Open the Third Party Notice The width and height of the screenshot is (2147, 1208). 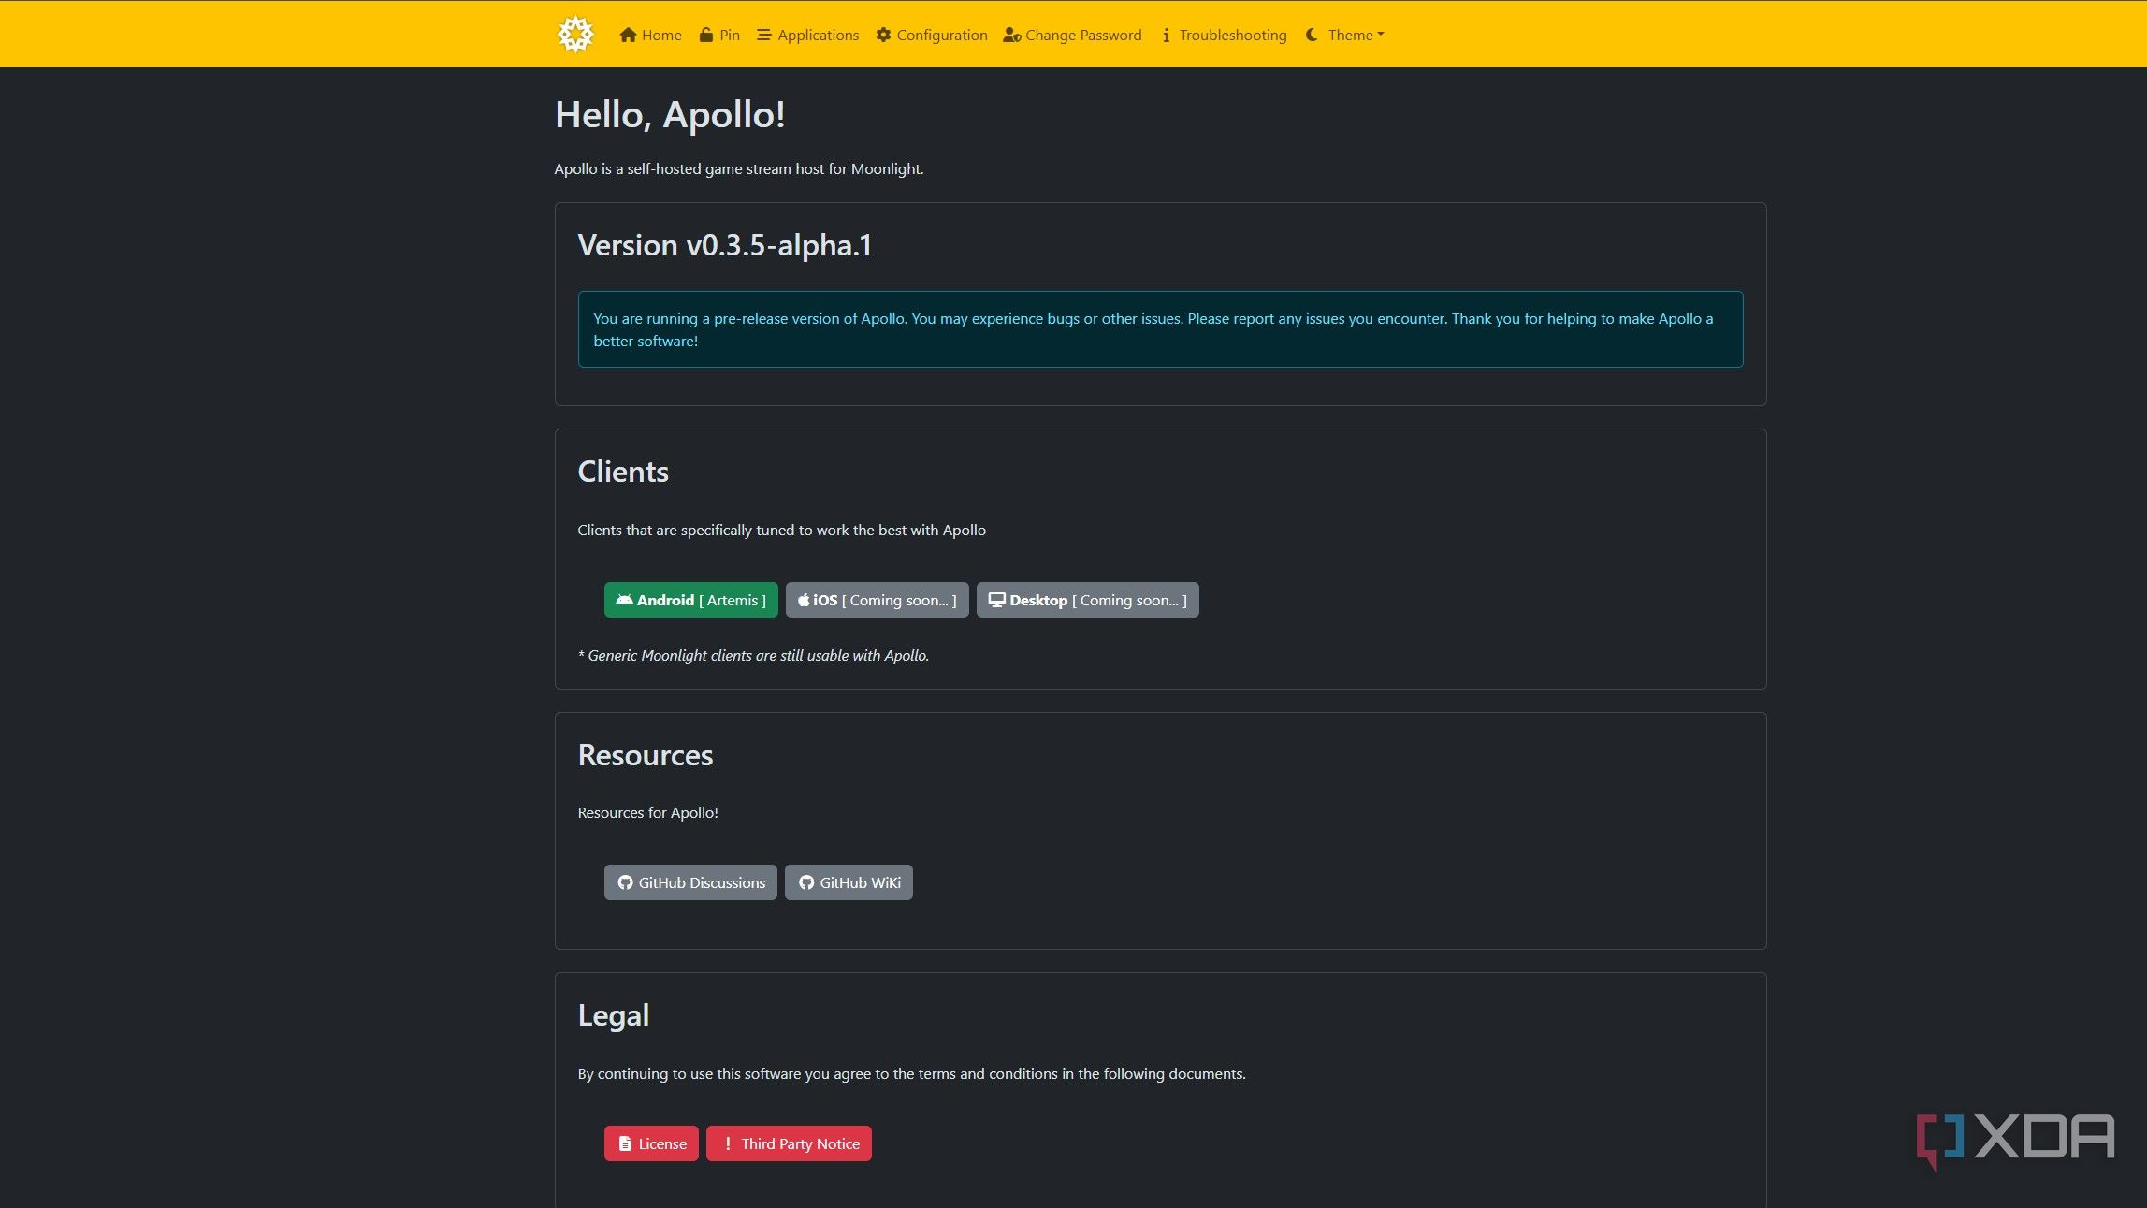tap(789, 1143)
